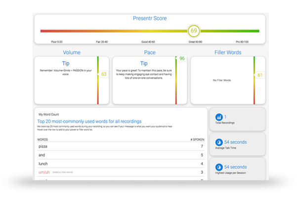
Task: Select the Filler Words score badge 61
Action: click(x=260, y=75)
